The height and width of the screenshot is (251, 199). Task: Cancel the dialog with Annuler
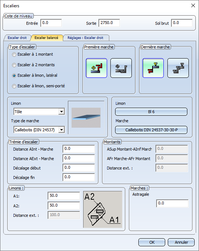[181, 242]
